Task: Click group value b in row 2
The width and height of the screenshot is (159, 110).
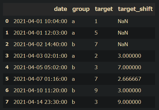Action: (x=74, y=44)
